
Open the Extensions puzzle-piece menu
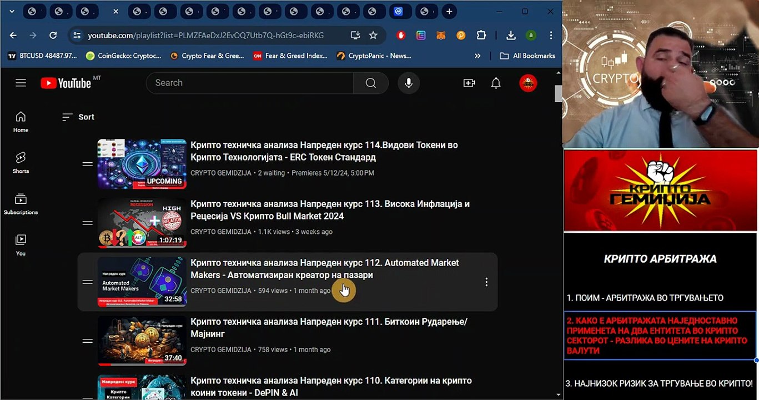click(x=481, y=35)
